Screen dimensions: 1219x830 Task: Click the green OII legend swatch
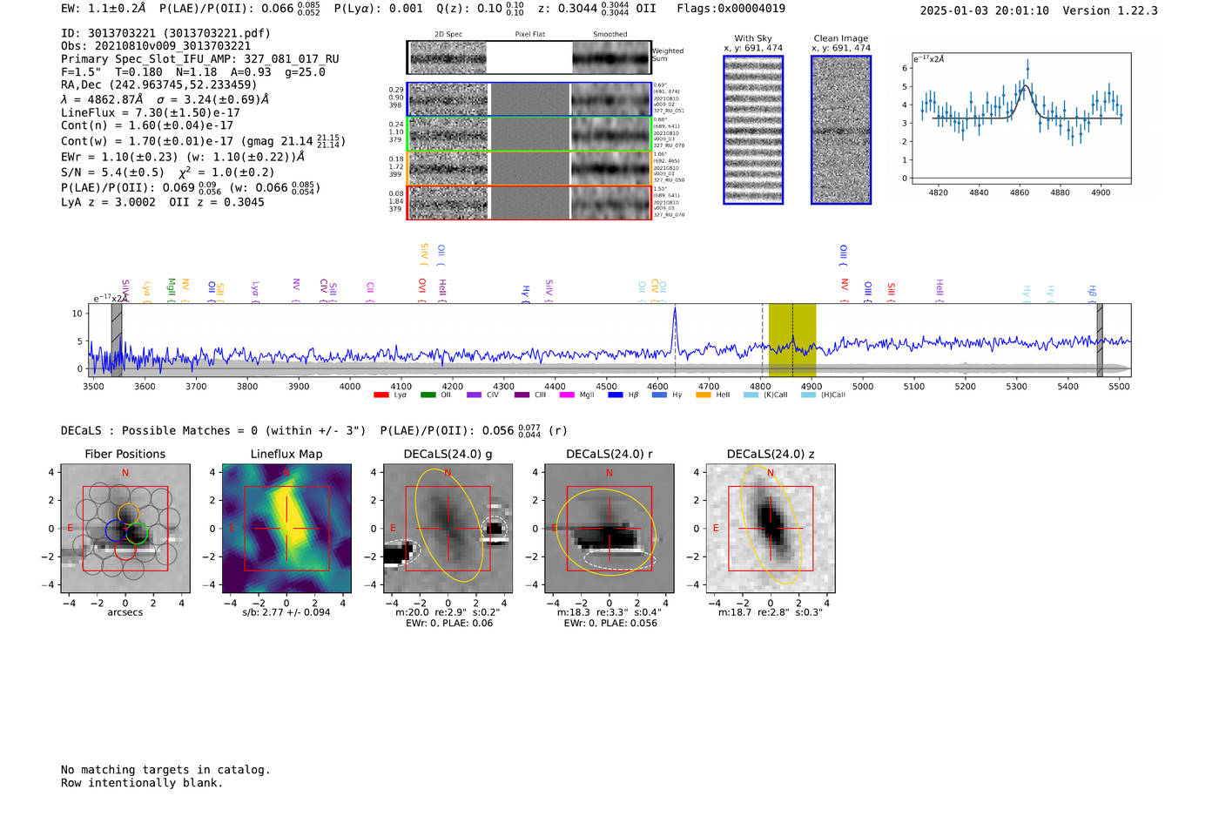click(x=428, y=395)
